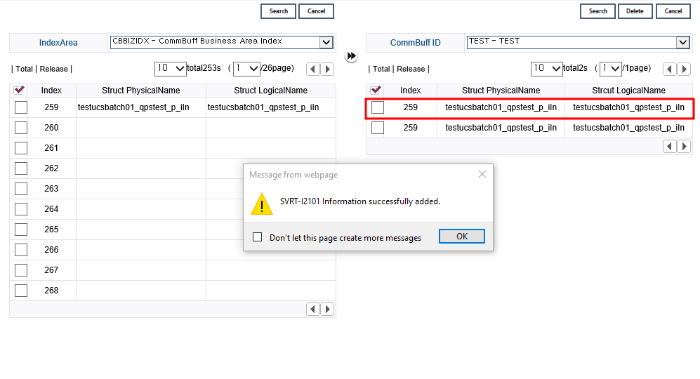Go to next page in right pagination header
Viewport: 700px width, 379px height.
tap(684, 69)
